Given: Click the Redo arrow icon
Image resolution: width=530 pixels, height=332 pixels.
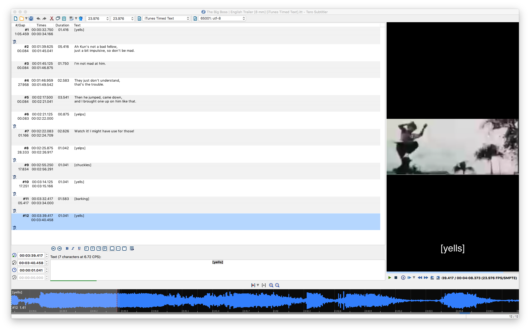Looking at the screenshot, I should (x=44, y=18).
